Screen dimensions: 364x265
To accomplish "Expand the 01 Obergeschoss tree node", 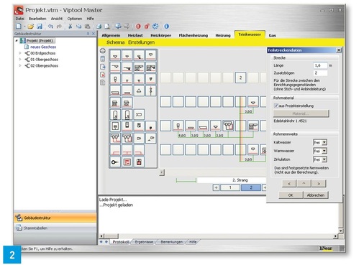I will 20,60.
